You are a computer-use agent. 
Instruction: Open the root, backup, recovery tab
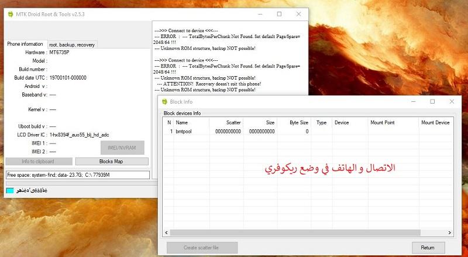coord(72,45)
